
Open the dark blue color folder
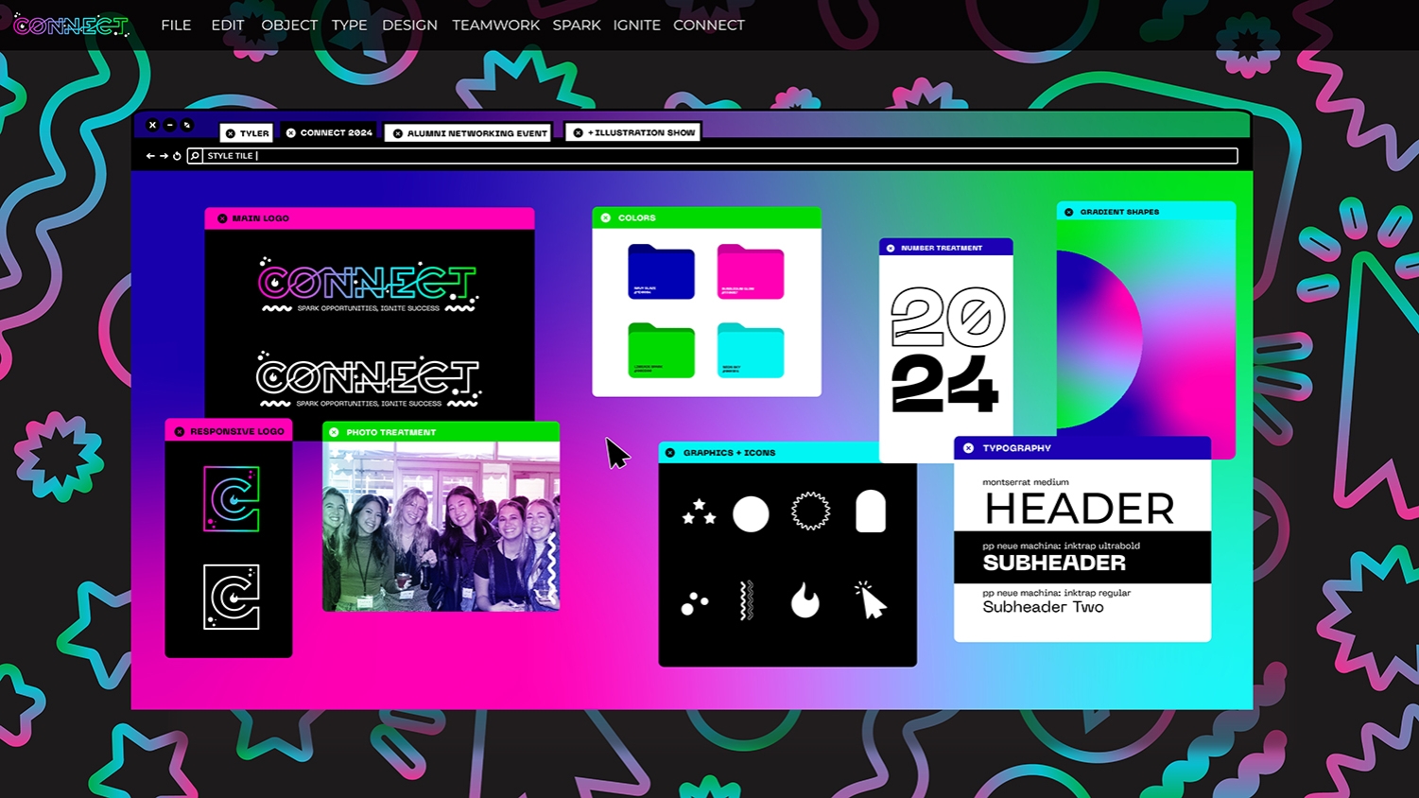point(661,272)
